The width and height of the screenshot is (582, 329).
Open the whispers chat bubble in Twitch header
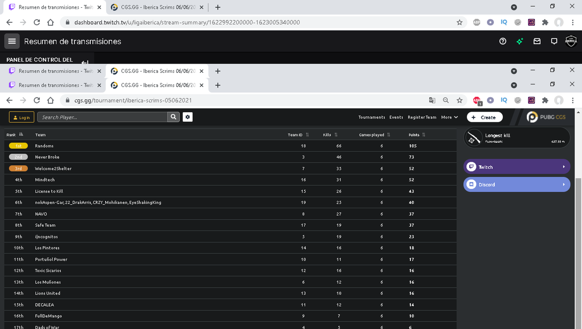point(554,41)
